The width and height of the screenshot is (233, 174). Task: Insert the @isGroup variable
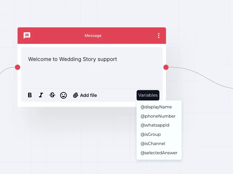(151, 134)
